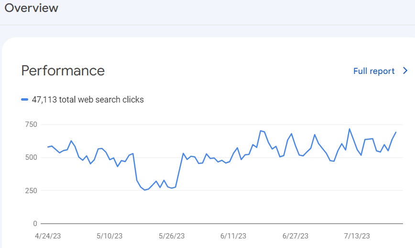The width and height of the screenshot is (415, 248).
Task: Click the Overview page title
Action: (x=31, y=8)
